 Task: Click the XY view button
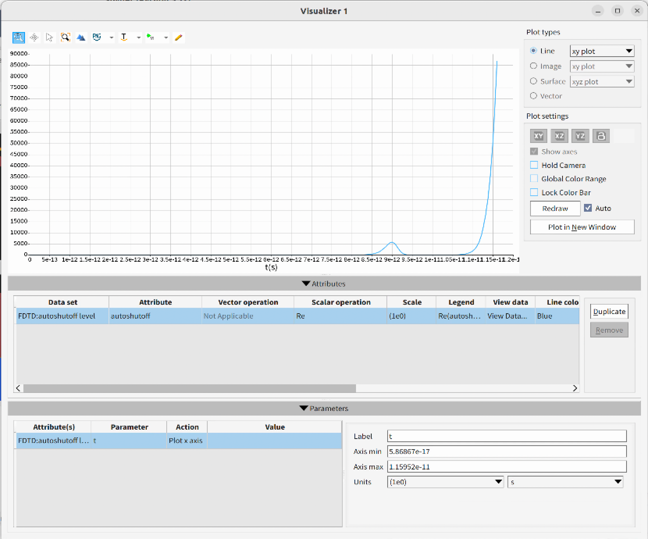click(x=538, y=136)
